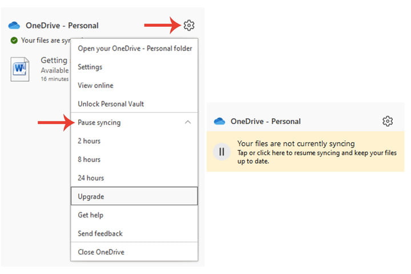
Task: Choose View online in the menu
Action: [95, 86]
